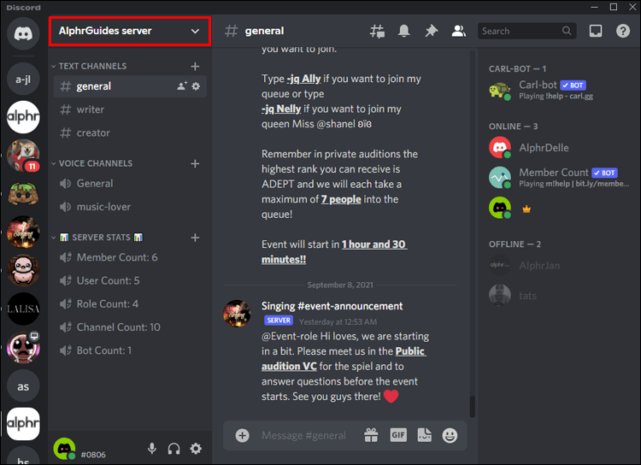Click the Singing message avatar
Image resolution: width=641 pixels, height=465 pixels.
[237, 314]
